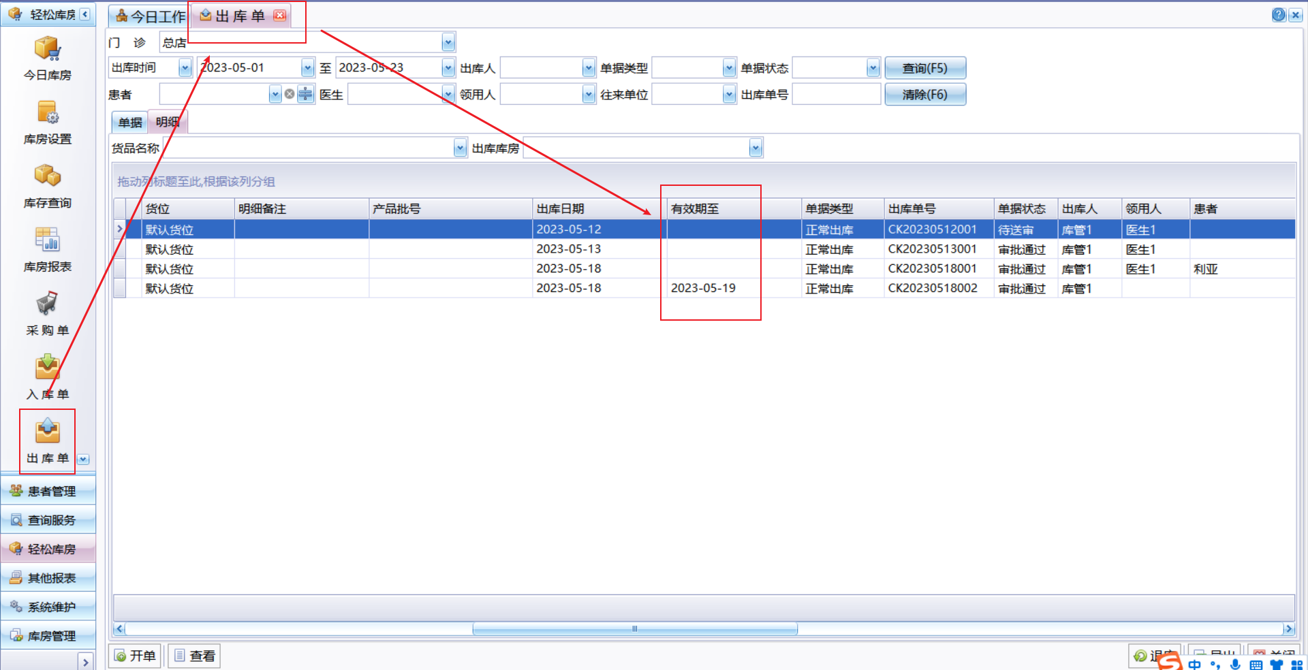The width and height of the screenshot is (1308, 670).
Task: Select row with 出库单号 CK20230518001
Action: pos(704,269)
